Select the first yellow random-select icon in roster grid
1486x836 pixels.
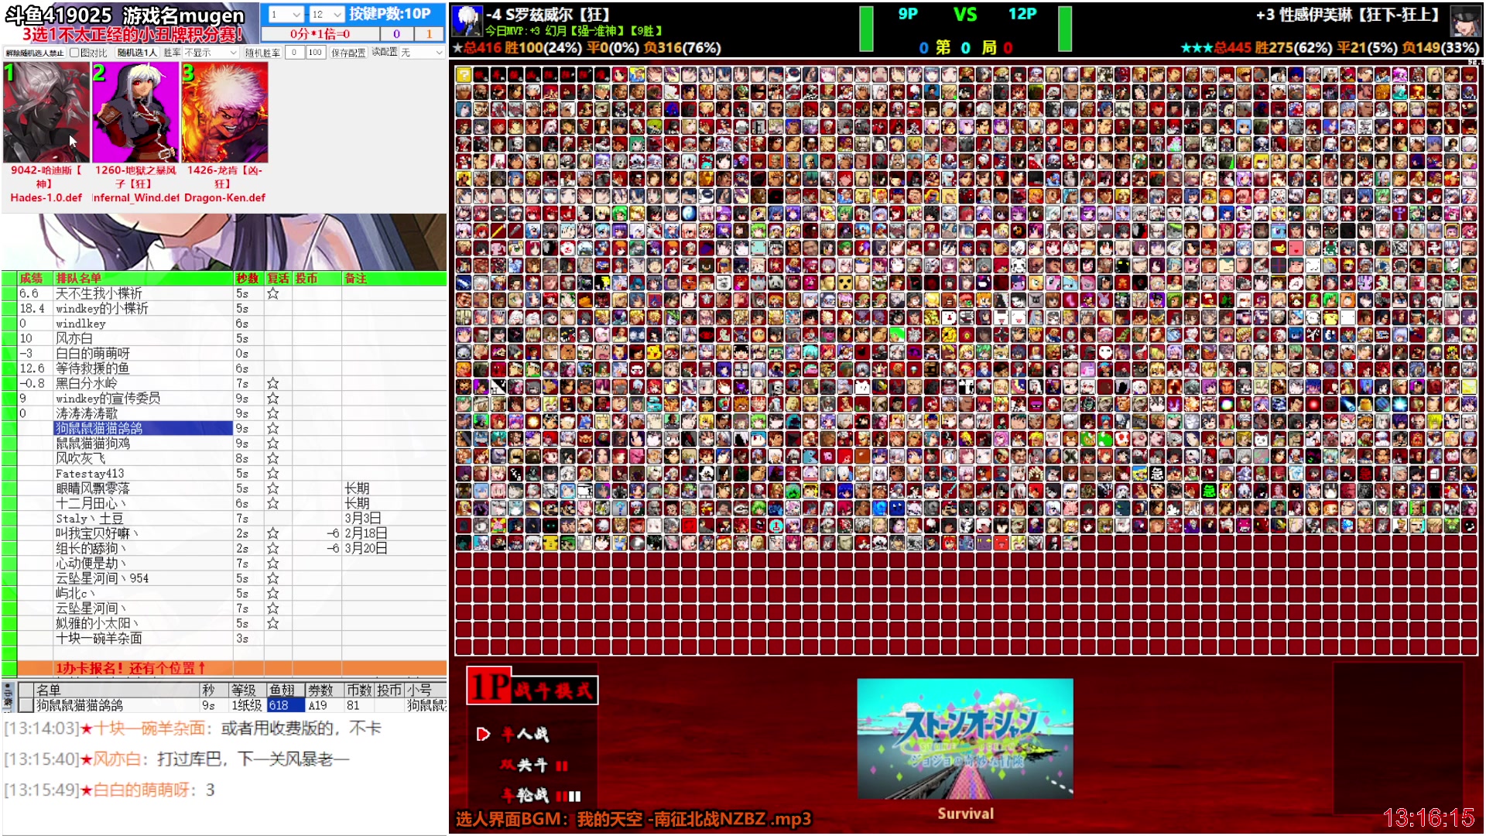(464, 75)
